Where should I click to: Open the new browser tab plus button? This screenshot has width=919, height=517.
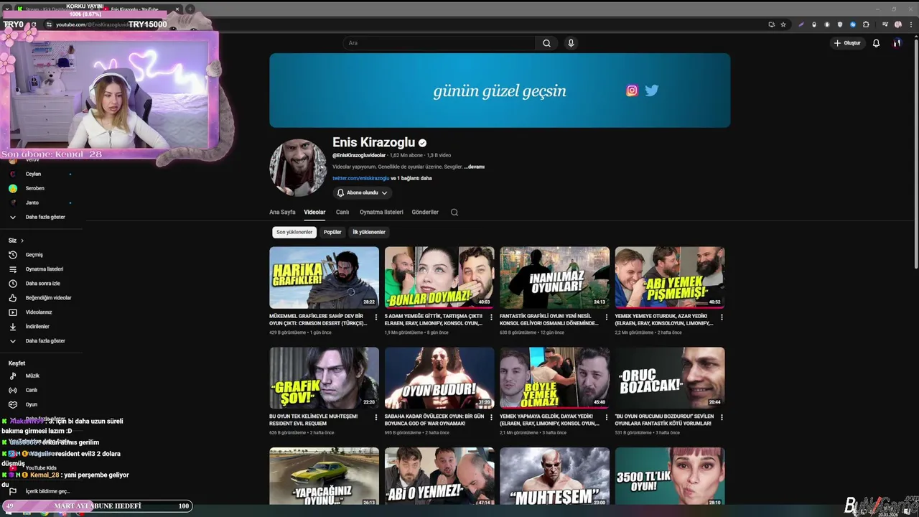190,9
